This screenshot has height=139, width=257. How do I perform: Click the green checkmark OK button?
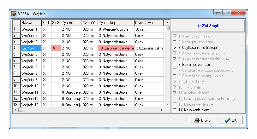point(231,120)
